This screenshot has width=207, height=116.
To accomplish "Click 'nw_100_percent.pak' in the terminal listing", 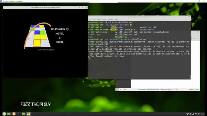I will (126, 32).
